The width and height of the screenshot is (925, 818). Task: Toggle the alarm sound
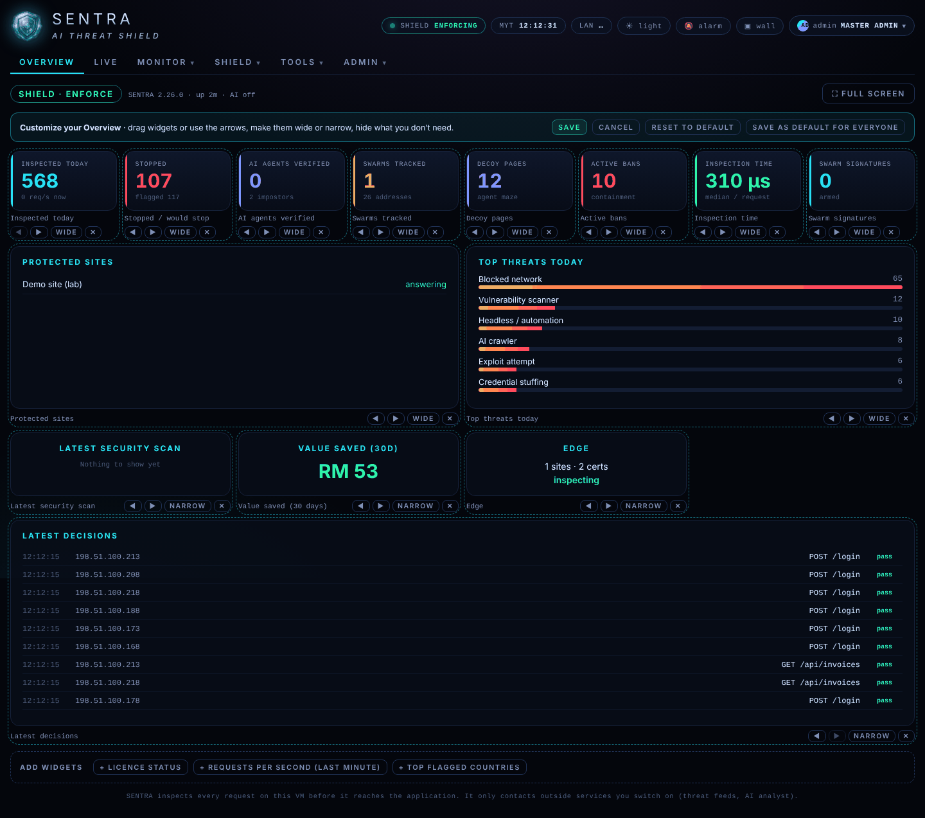click(703, 26)
